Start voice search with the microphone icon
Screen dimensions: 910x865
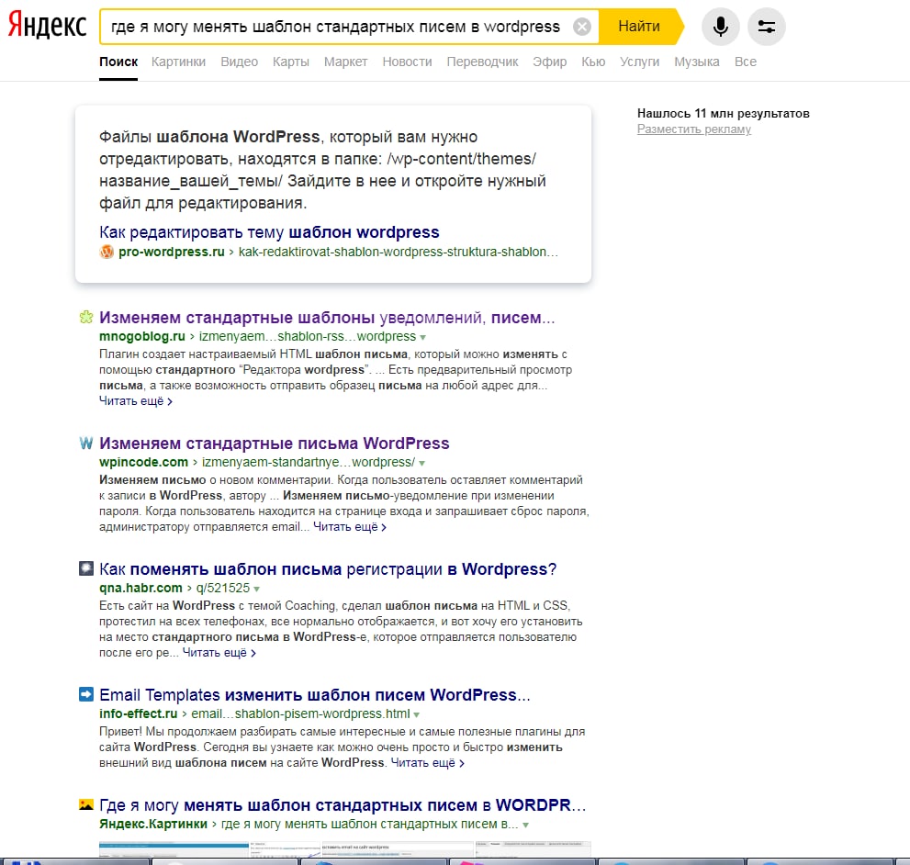point(720,27)
